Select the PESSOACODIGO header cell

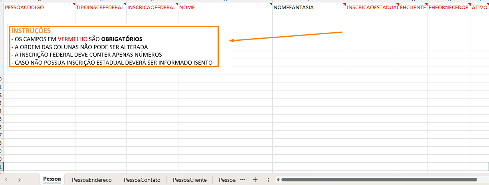tap(39, 7)
